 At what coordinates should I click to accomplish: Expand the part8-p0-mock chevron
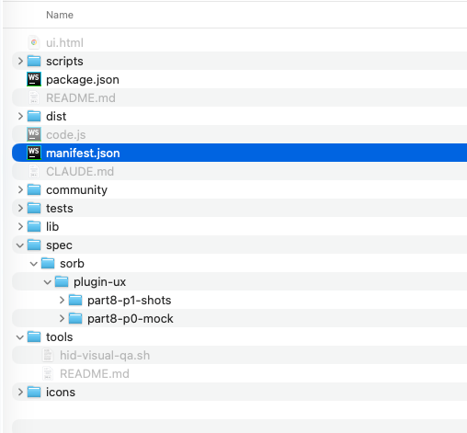click(x=62, y=318)
